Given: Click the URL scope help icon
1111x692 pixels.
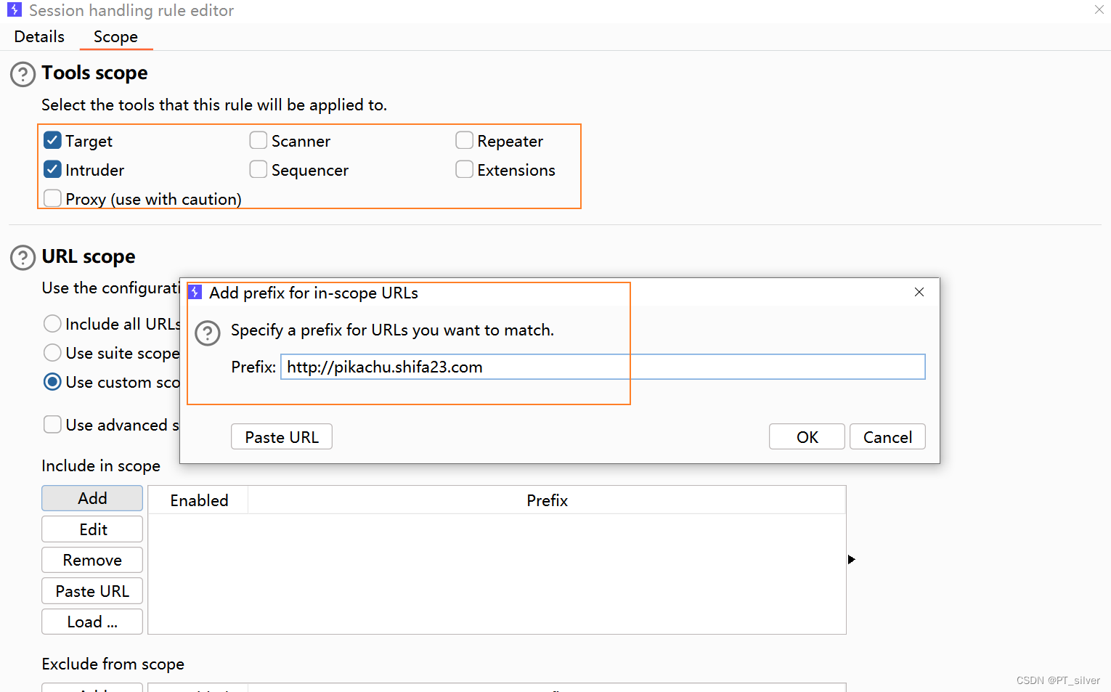Looking at the screenshot, I should click(23, 258).
